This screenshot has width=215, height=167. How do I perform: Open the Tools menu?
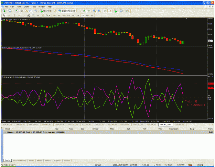[34, 7]
